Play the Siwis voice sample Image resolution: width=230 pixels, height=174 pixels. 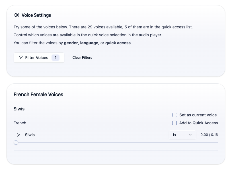18,135
